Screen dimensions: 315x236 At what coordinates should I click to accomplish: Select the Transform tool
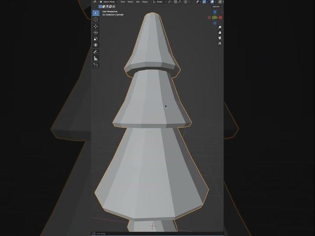95,45
